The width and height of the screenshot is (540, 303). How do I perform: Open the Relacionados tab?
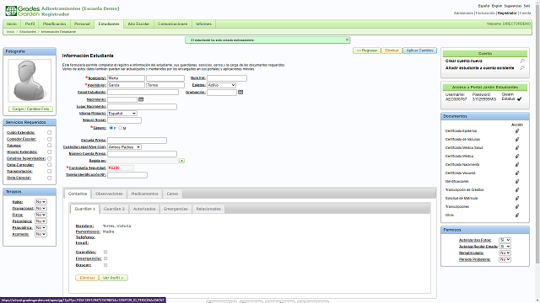[208, 209]
